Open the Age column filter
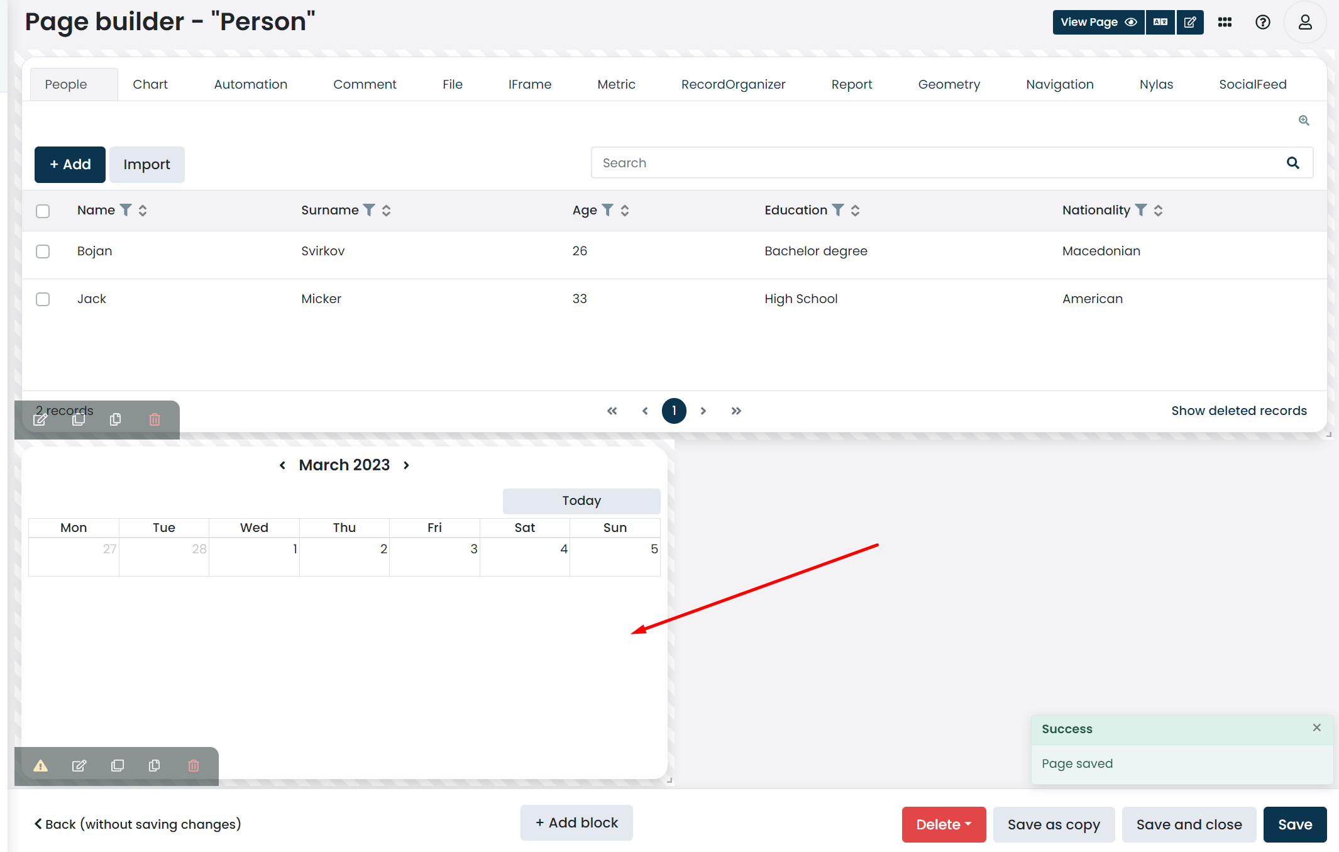This screenshot has width=1339, height=852. click(x=607, y=210)
